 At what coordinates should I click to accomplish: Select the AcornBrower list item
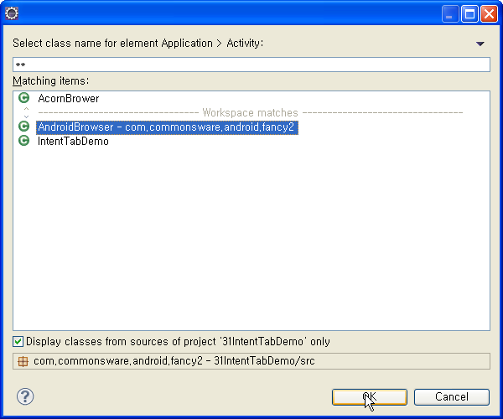click(69, 98)
